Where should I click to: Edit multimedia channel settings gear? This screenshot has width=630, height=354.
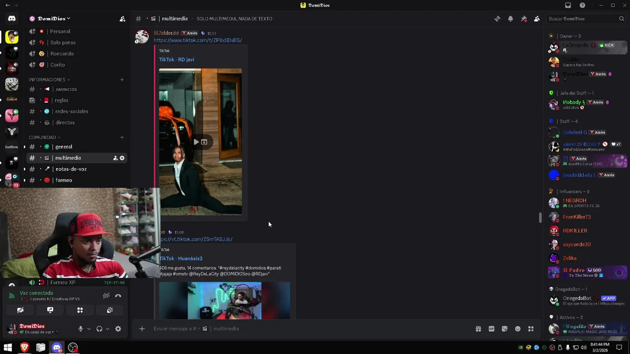[122, 158]
